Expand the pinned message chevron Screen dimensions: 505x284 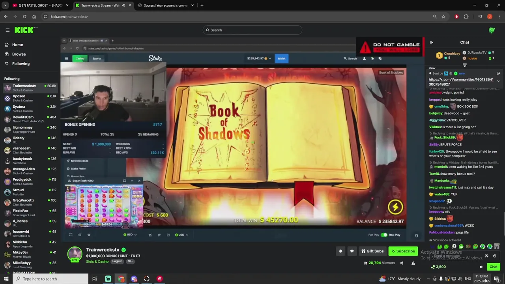[x=498, y=81]
